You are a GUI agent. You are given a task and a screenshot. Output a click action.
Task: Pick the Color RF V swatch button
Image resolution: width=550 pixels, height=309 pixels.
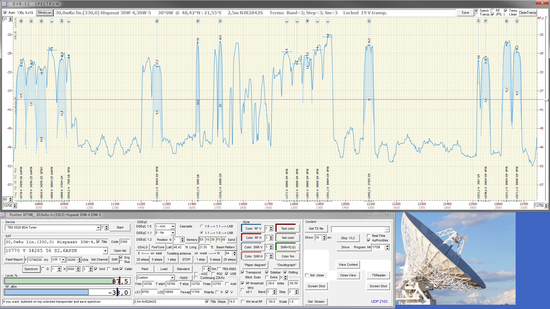[x=253, y=229]
